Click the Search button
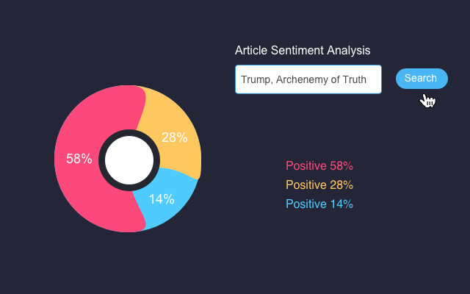Screen dimensions: 470x294 (421, 79)
